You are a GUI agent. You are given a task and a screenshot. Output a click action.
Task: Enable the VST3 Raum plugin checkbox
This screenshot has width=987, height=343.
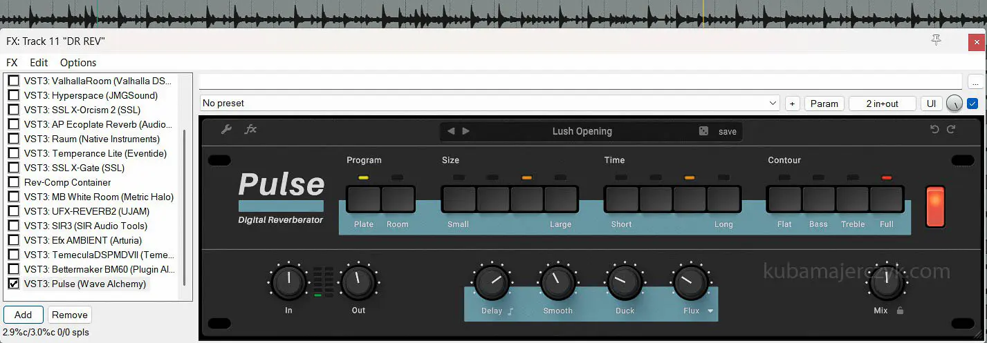(x=13, y=139)
